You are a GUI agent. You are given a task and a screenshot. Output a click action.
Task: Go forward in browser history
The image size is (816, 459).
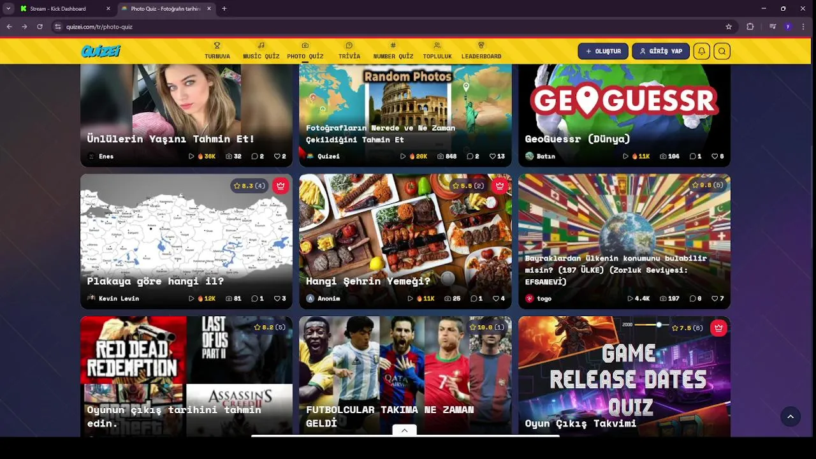coord(24,27)
